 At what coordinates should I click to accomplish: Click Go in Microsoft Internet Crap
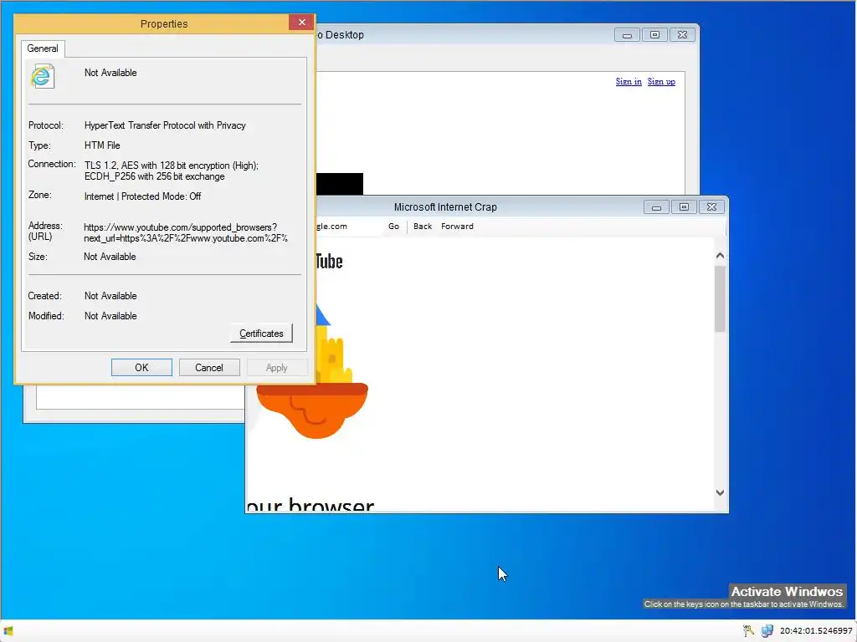tap(393, 226)
